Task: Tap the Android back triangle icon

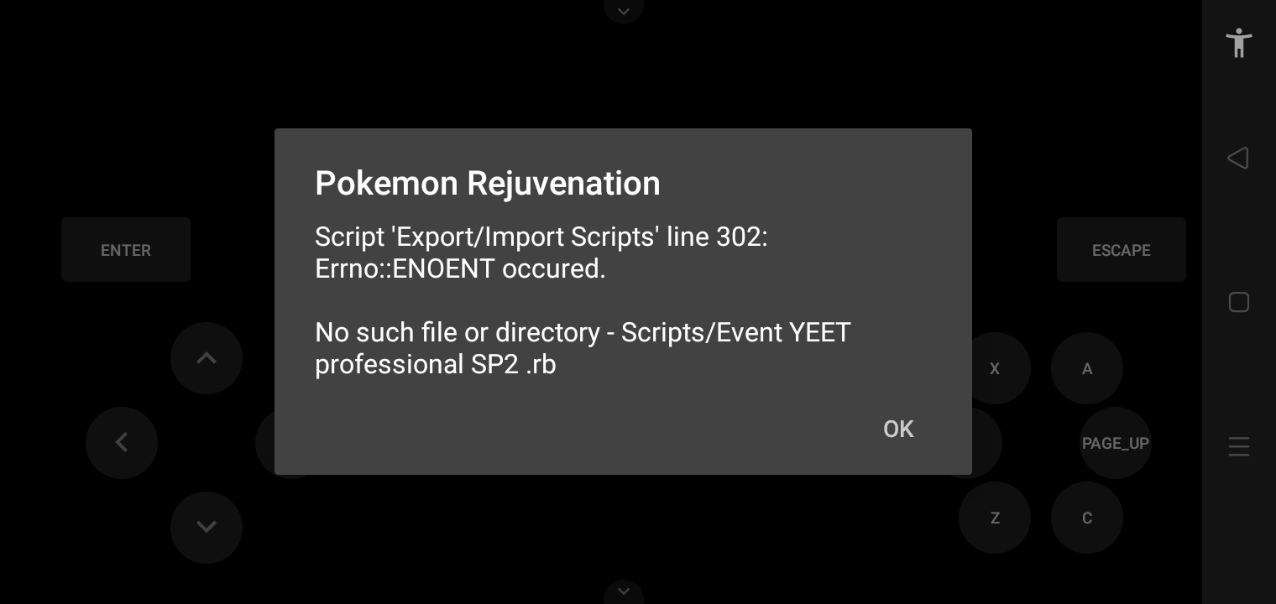Action: point(1237,158)
